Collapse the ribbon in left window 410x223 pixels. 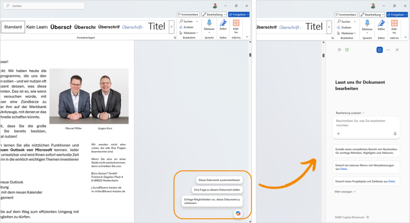click(247, 37)
